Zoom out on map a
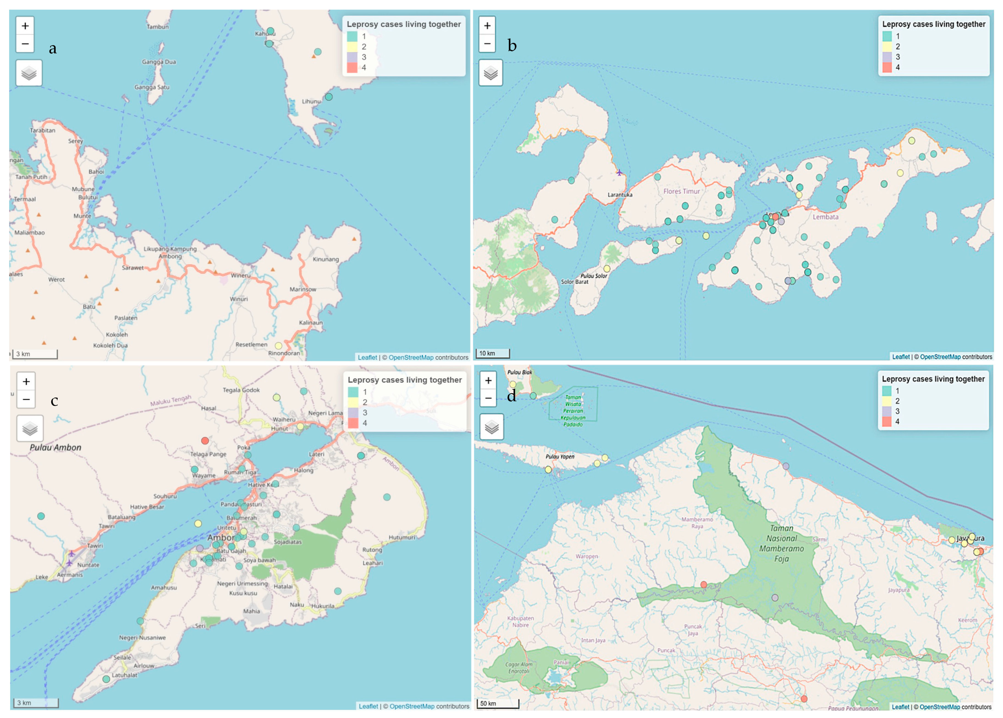The height and width of the screenshot is (718, 1003). point(25,44)
